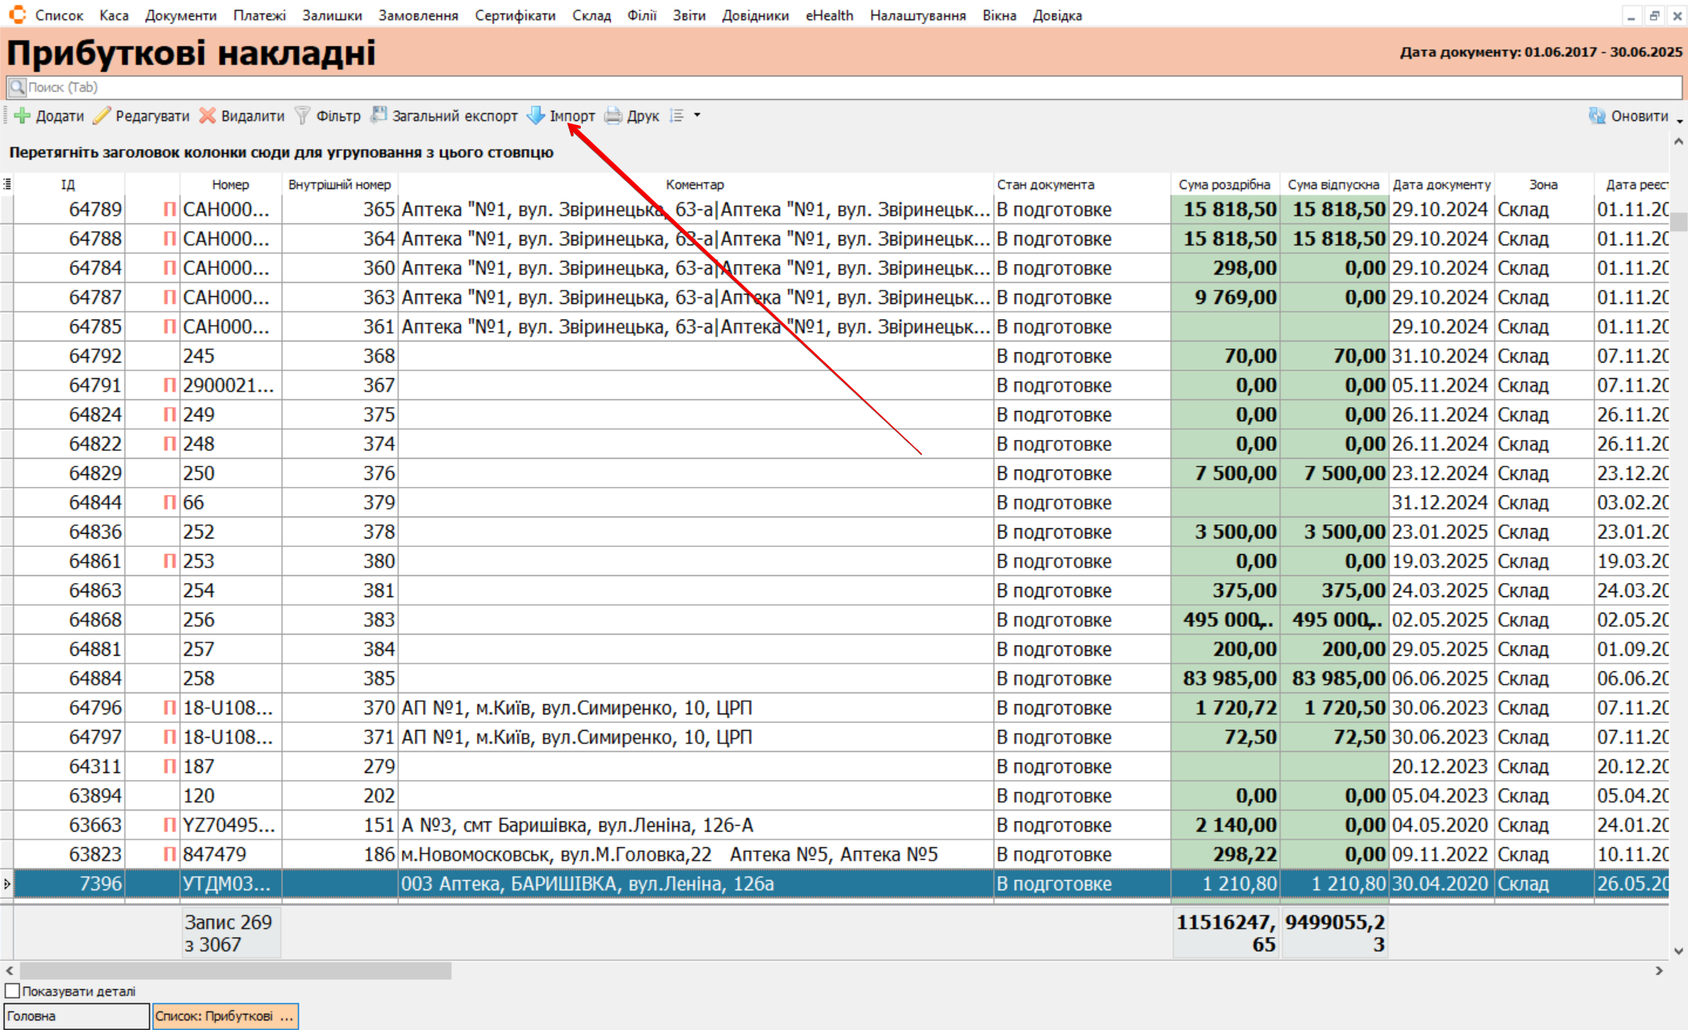Image resolution: width=1688 pixels, height=1030 pixels.
Task: Open the column chooser grid icon
Action: (x=7, y=184)
